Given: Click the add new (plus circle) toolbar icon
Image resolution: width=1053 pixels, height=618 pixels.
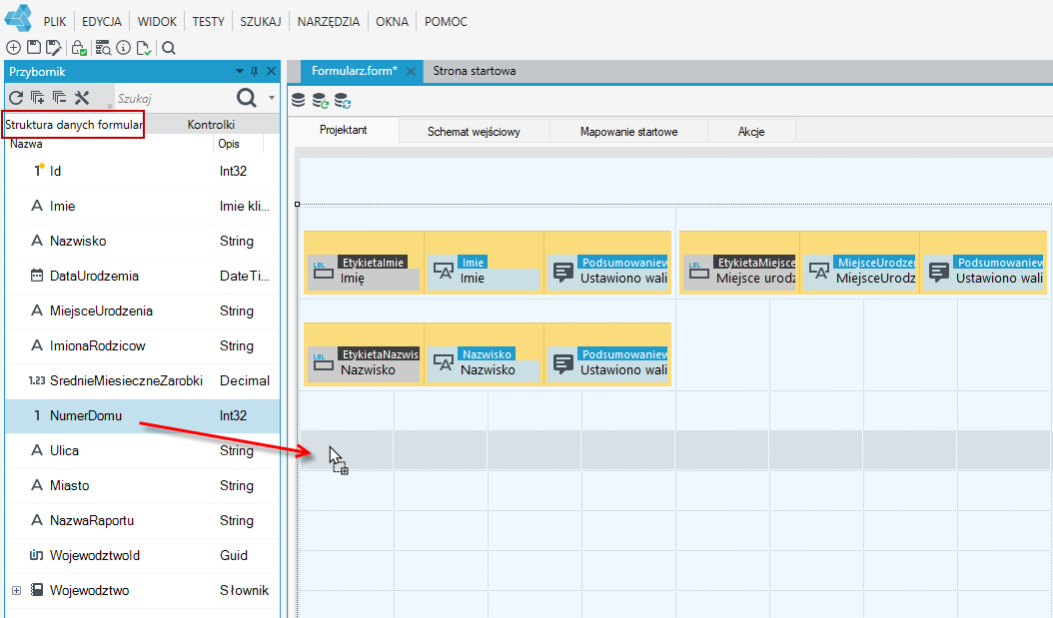Looking at the screenshot, I should [x=13, y=48].
